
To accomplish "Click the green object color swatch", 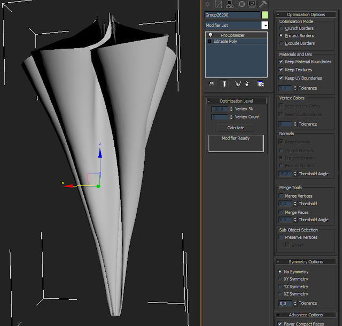I will point(265,15).
